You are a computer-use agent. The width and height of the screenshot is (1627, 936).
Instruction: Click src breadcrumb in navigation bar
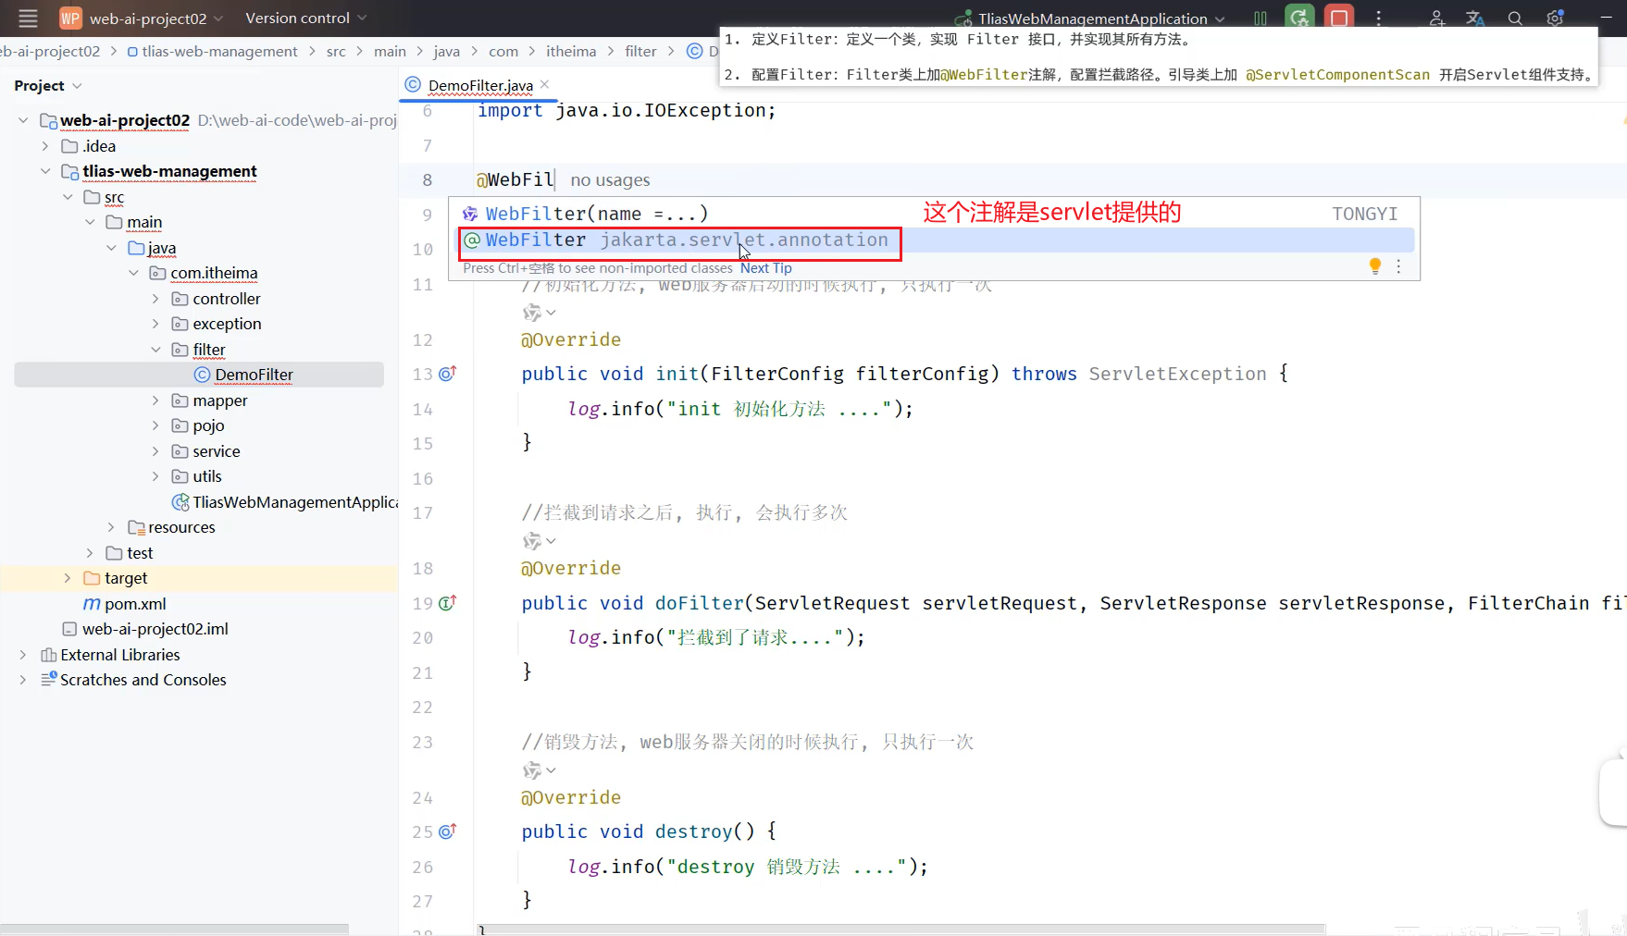(x=336, y=51)
